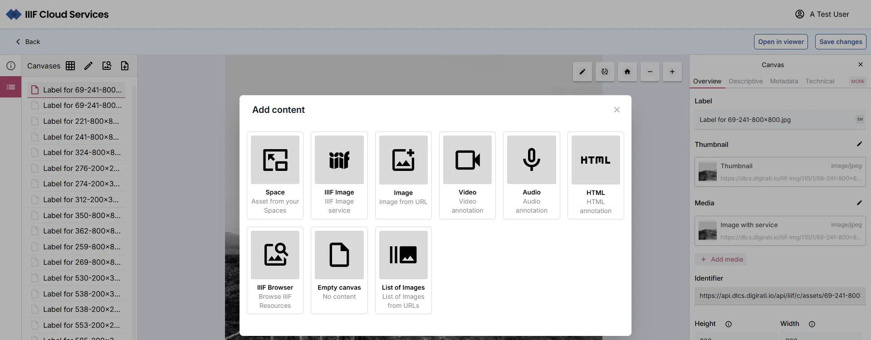Screen dimensions: 871x340
Task: Click the IIIF Cloud Services logo
Action: click(x=57, y=15)
